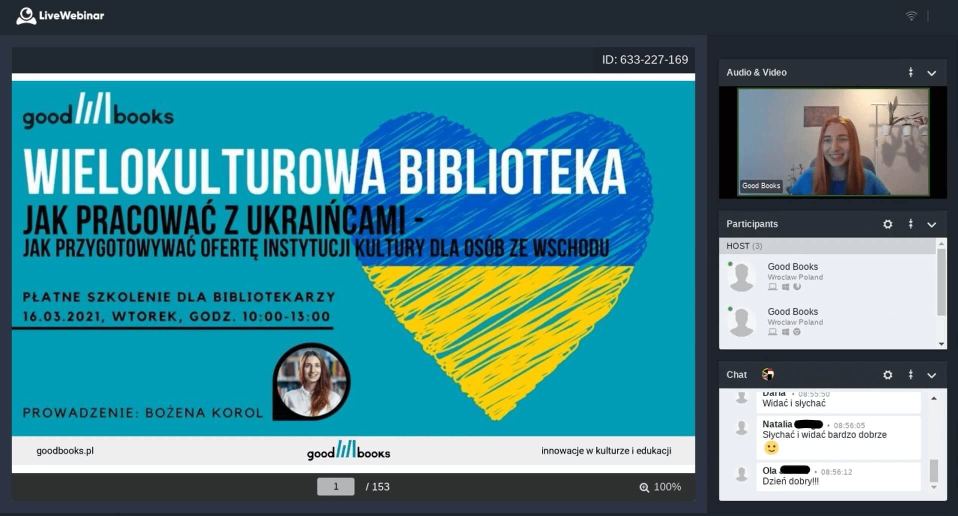The width and height of the screenshot is (958, 516).
Task: Select second Good Books participant name
Action: click(792, 311)
